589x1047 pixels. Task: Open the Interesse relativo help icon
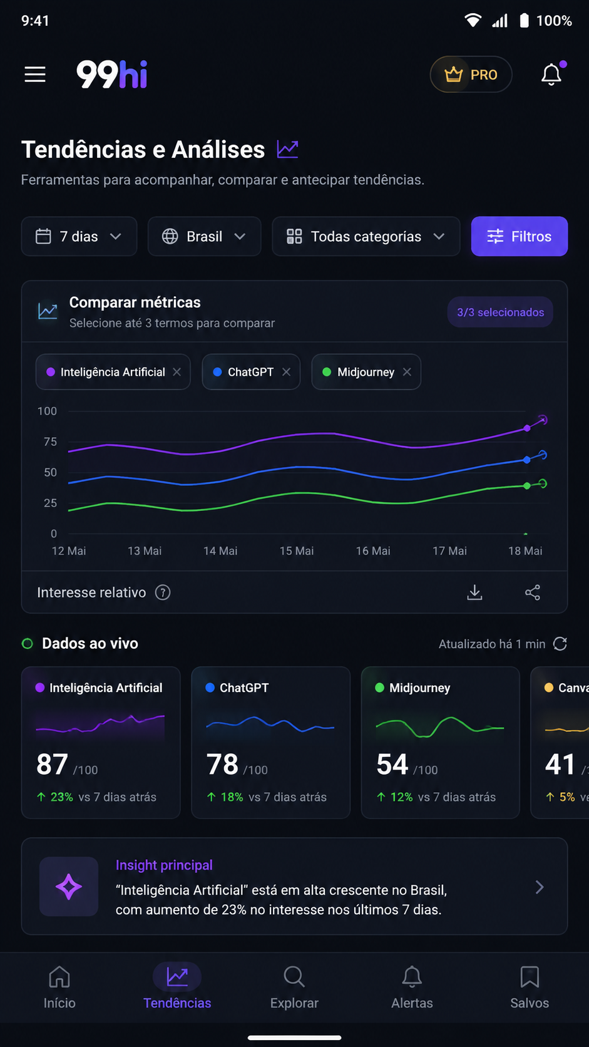pyautogui.click(x=163, y=592)
